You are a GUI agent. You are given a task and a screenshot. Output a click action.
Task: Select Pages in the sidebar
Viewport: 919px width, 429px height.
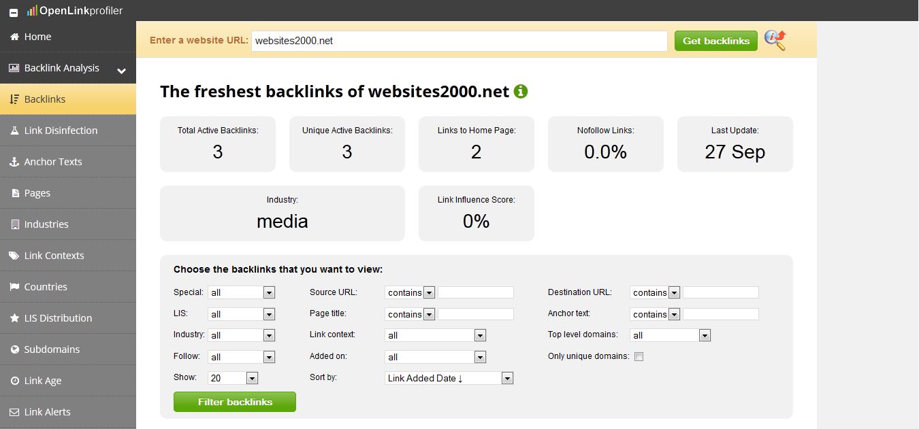(68, 193)
